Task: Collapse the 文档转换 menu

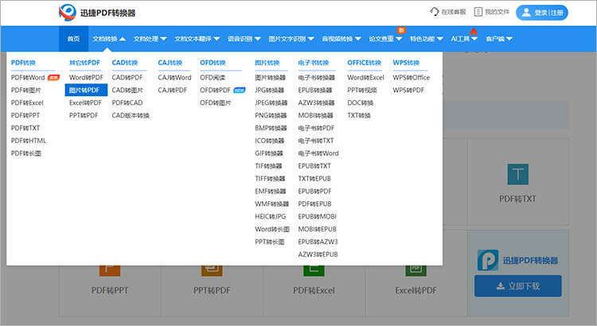Action: [109, 39]
